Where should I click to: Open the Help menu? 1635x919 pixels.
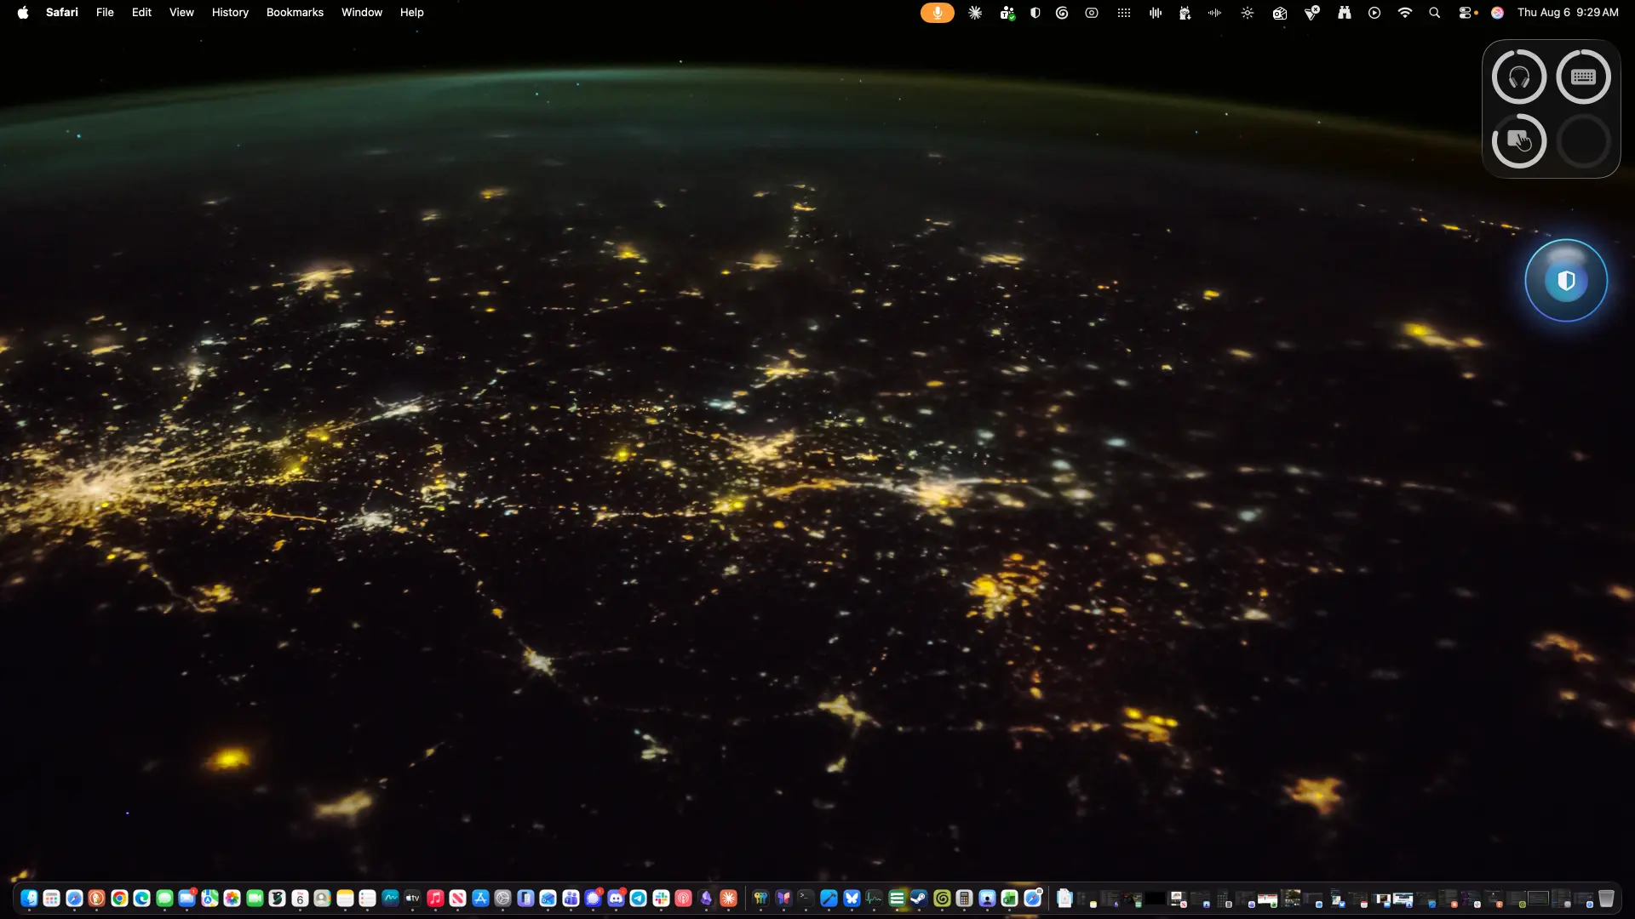412,12
